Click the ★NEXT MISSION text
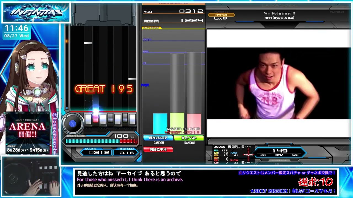 [x=293, y=191]
